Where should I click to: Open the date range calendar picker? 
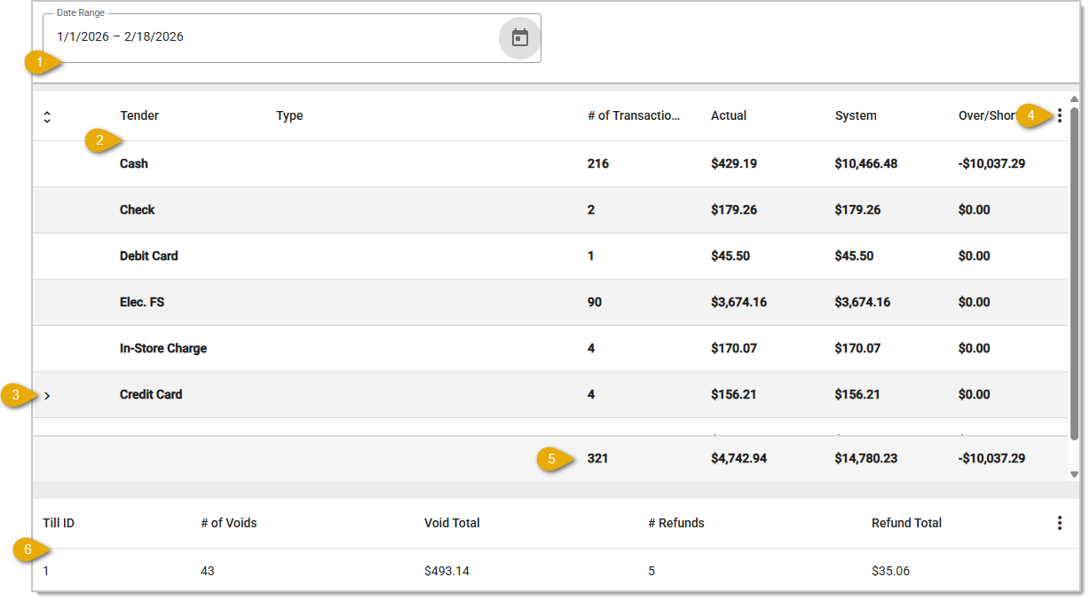pos(520,38)
